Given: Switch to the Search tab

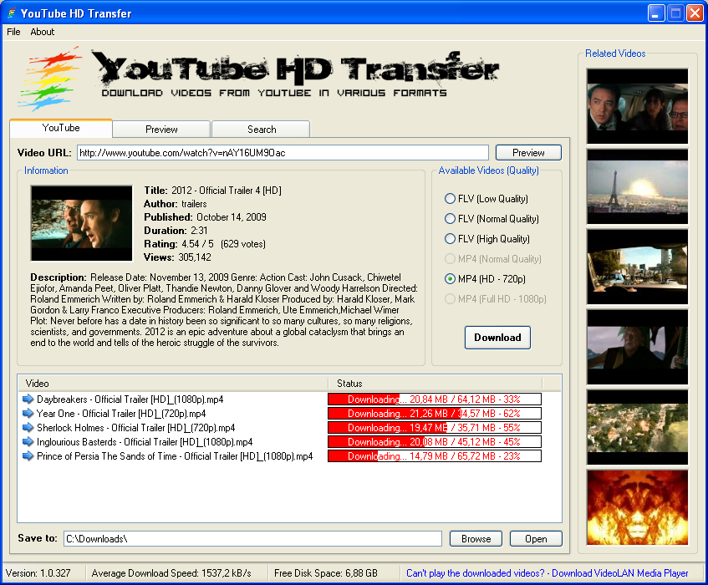Looking at the screenshot, I should point(262,129).
